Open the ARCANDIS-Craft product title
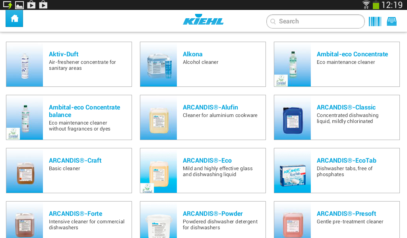The width and height of the screenshot is (407, 238). pos(75,160)
